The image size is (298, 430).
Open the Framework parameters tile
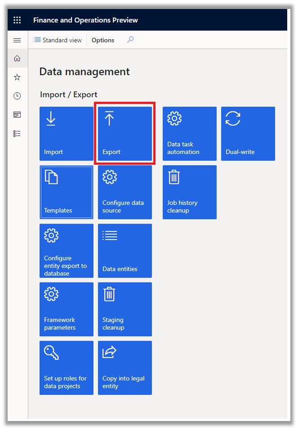[67, 309]
